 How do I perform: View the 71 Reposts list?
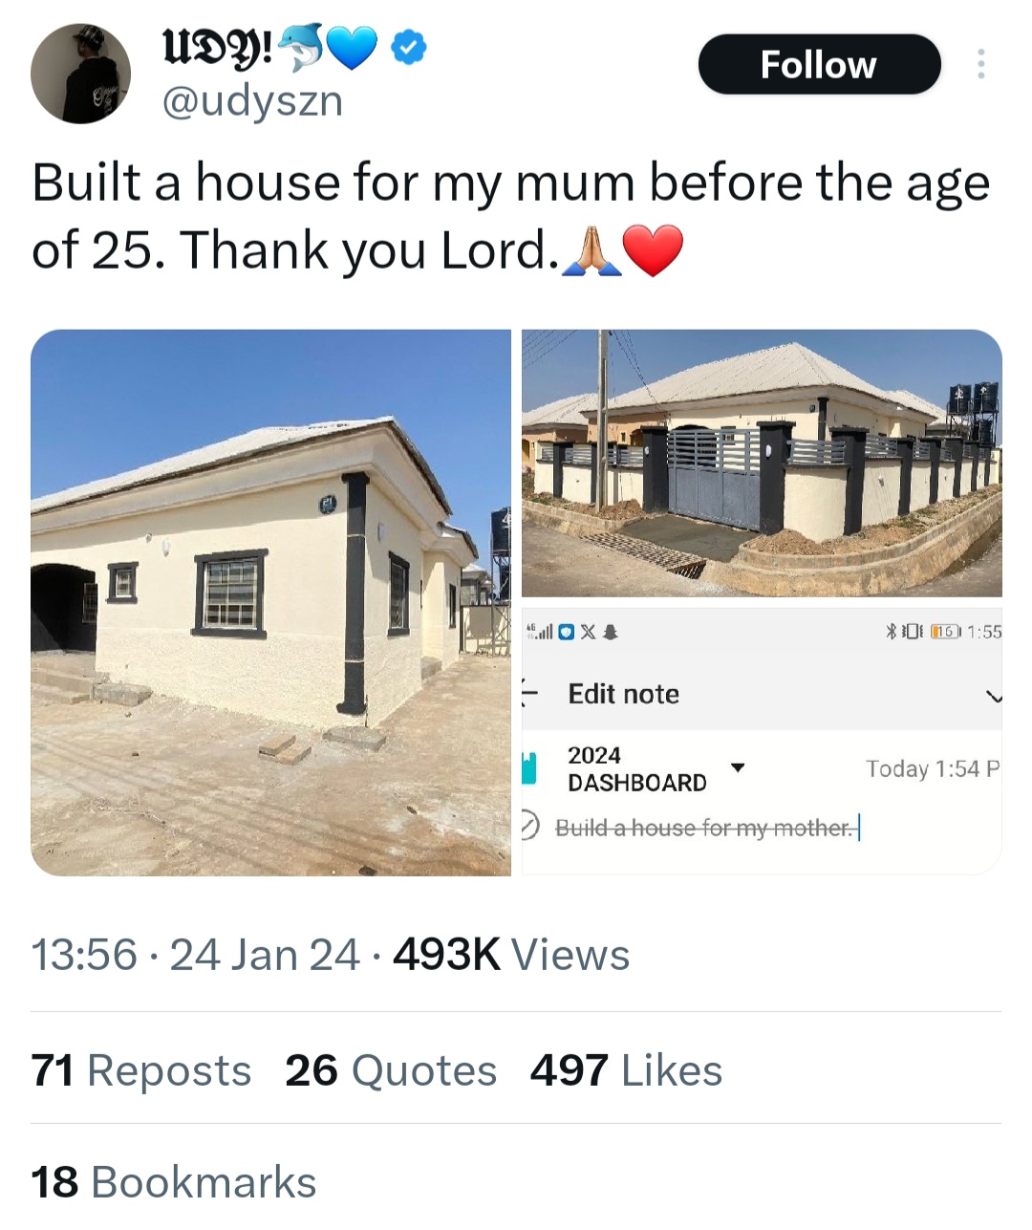tap(141, 1070)
